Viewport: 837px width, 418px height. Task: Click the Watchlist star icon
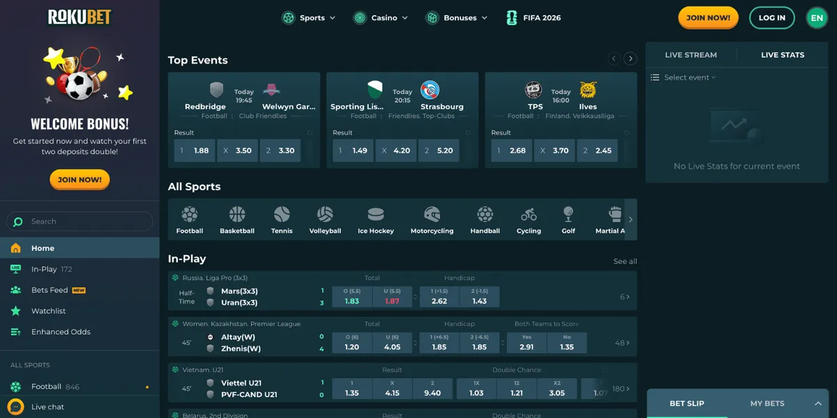16,311
